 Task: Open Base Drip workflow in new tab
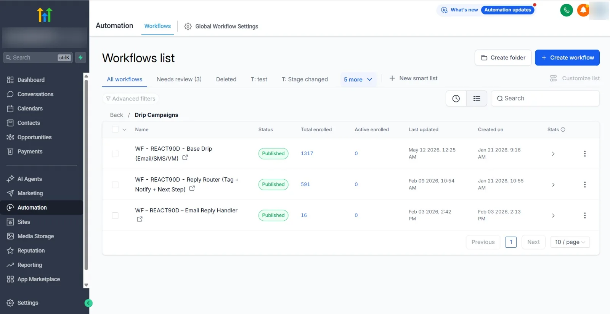point(185,158)
